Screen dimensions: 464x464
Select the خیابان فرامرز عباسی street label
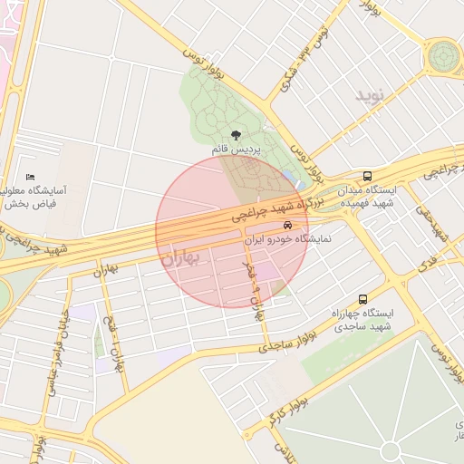click(x=59, y=353)
